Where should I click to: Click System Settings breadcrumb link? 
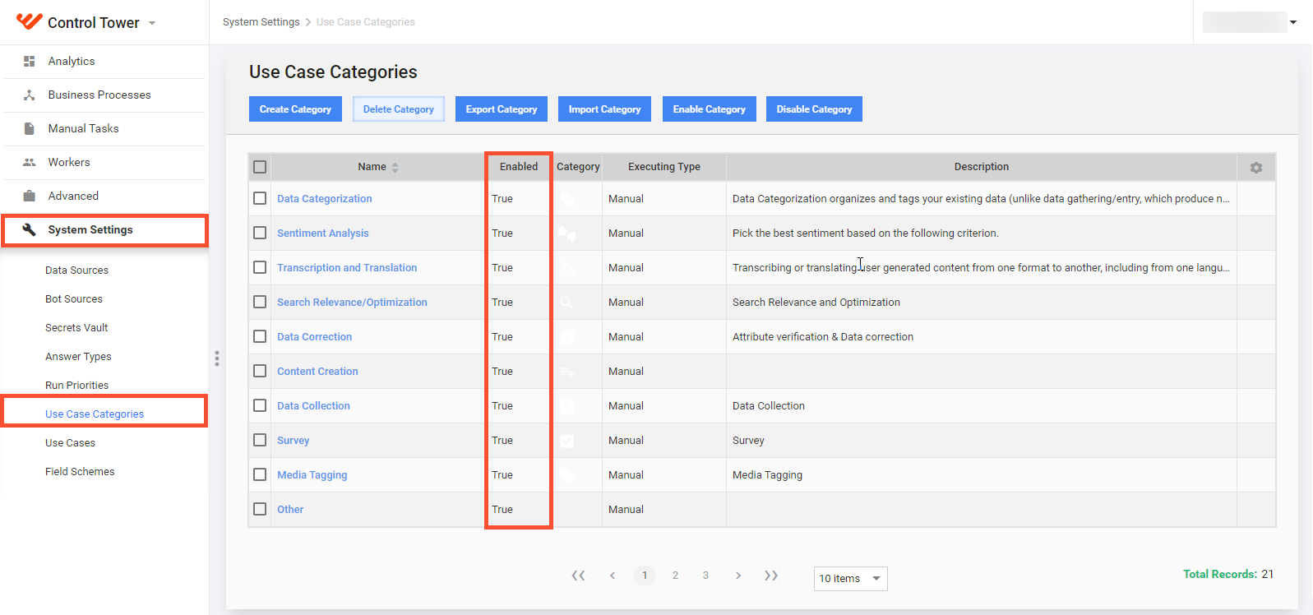point(261,22)
